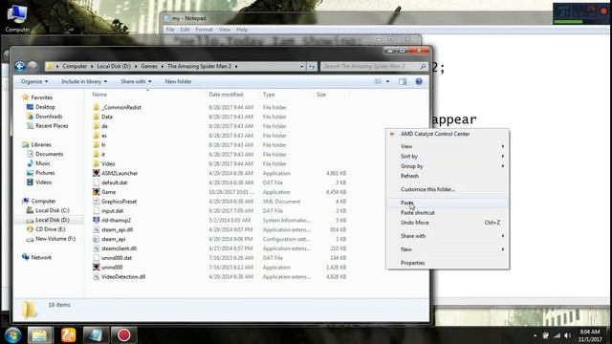Open File Explorer from the taskbar
This screenshot has height=344, width=612.
40,335
